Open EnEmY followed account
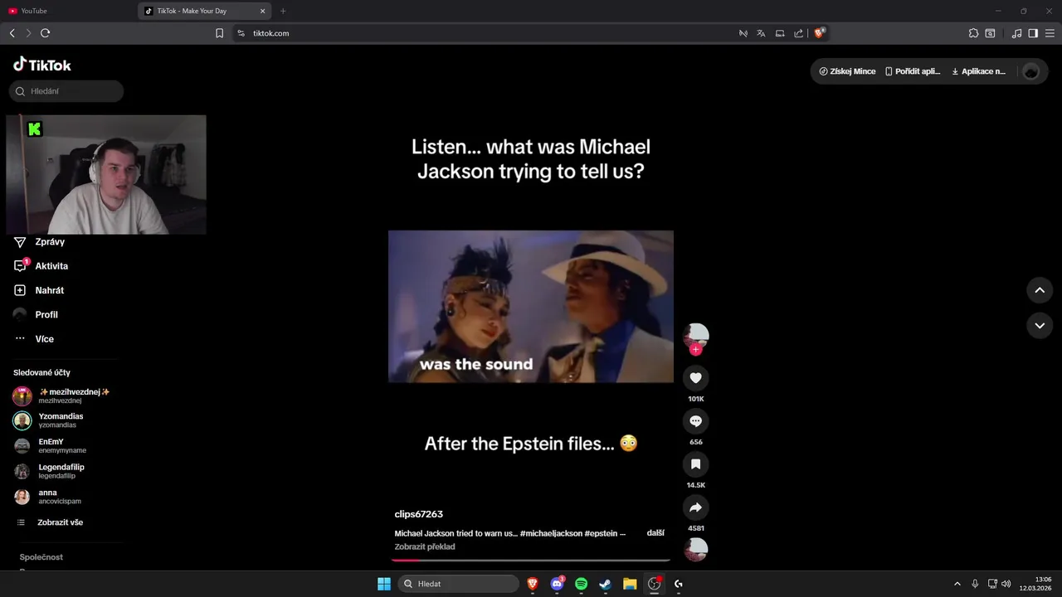 pos(64,446)
